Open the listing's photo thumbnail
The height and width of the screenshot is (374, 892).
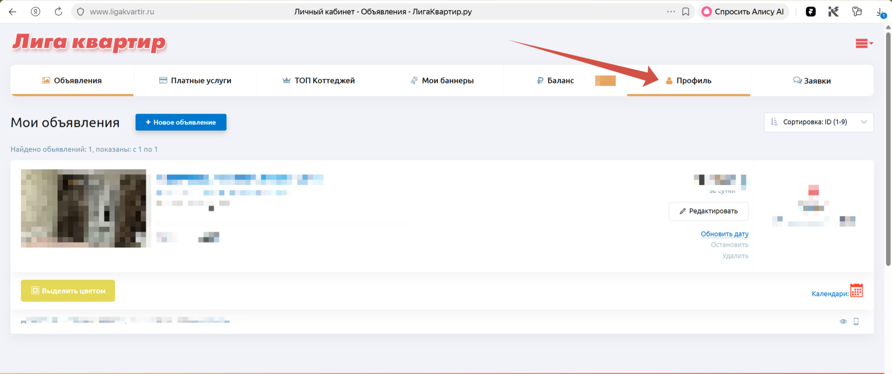click(x=84, y=208)
